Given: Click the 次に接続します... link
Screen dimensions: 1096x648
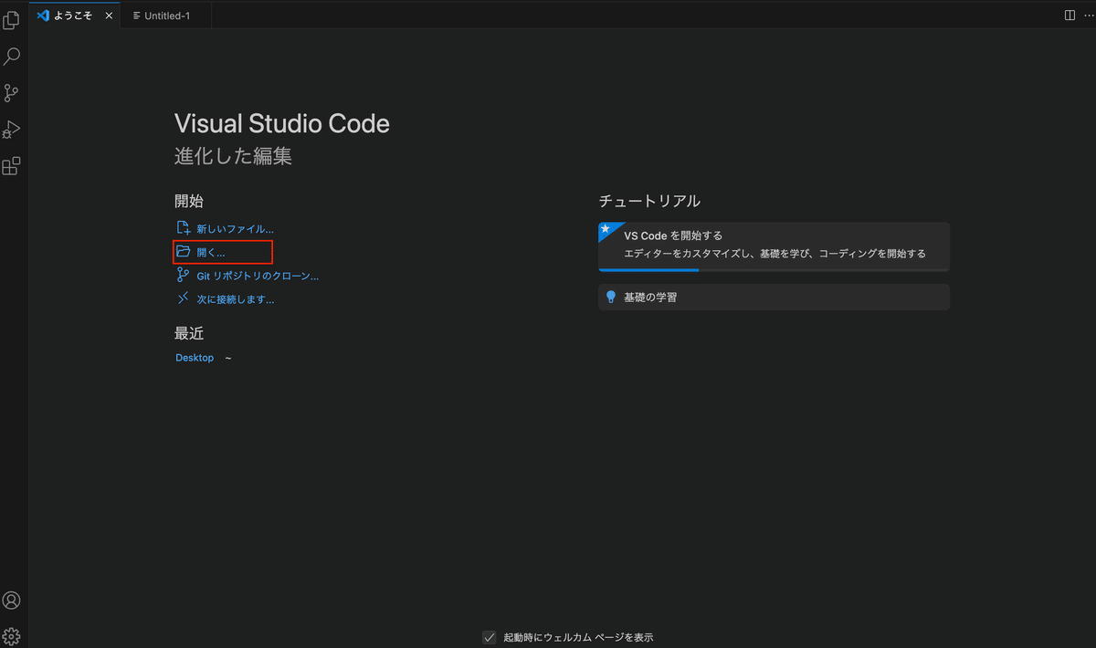Looking at the screenshot, I should point(235,299).
